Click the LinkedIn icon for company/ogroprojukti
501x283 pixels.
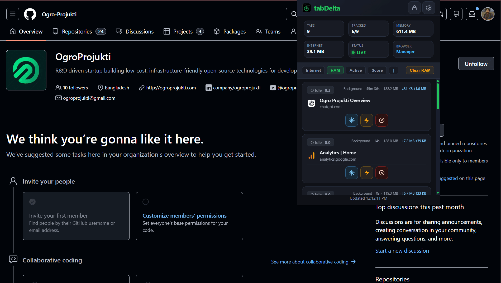pos(208,88)
